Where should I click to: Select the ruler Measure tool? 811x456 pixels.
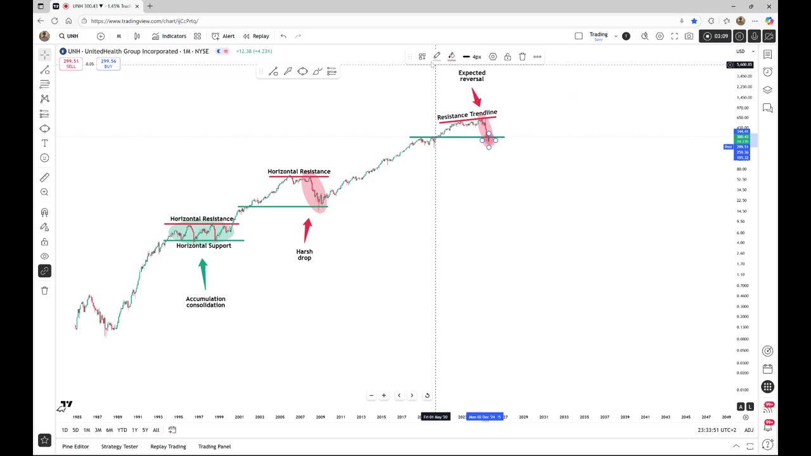pyautogui.click(x=44, y=178)
